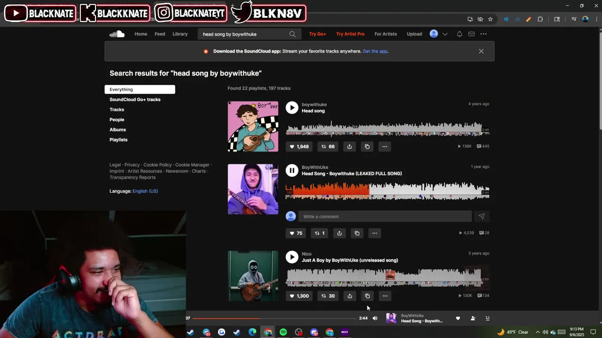Bookmark this page with the star icon
This screenshot has height=338, width=602.
tap(491, 19)
